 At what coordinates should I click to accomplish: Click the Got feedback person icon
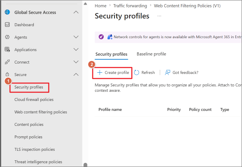167,73
